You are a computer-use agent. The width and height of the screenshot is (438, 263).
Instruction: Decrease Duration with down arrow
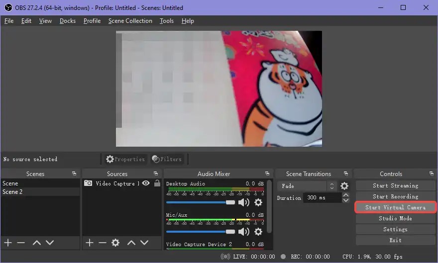pos(345,200)
